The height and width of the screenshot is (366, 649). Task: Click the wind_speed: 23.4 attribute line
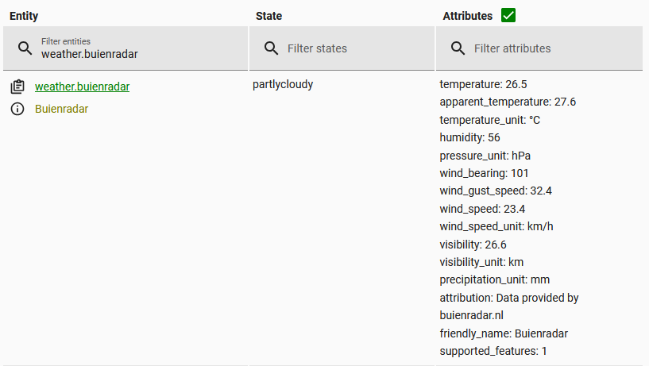[482, 209]
